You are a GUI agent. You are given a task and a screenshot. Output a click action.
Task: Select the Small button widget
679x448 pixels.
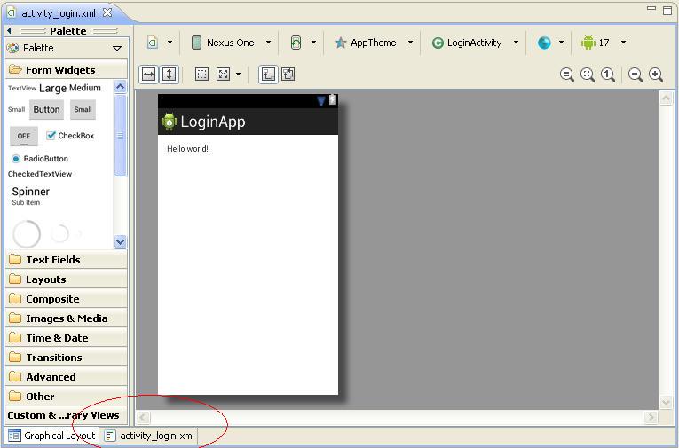83,109
